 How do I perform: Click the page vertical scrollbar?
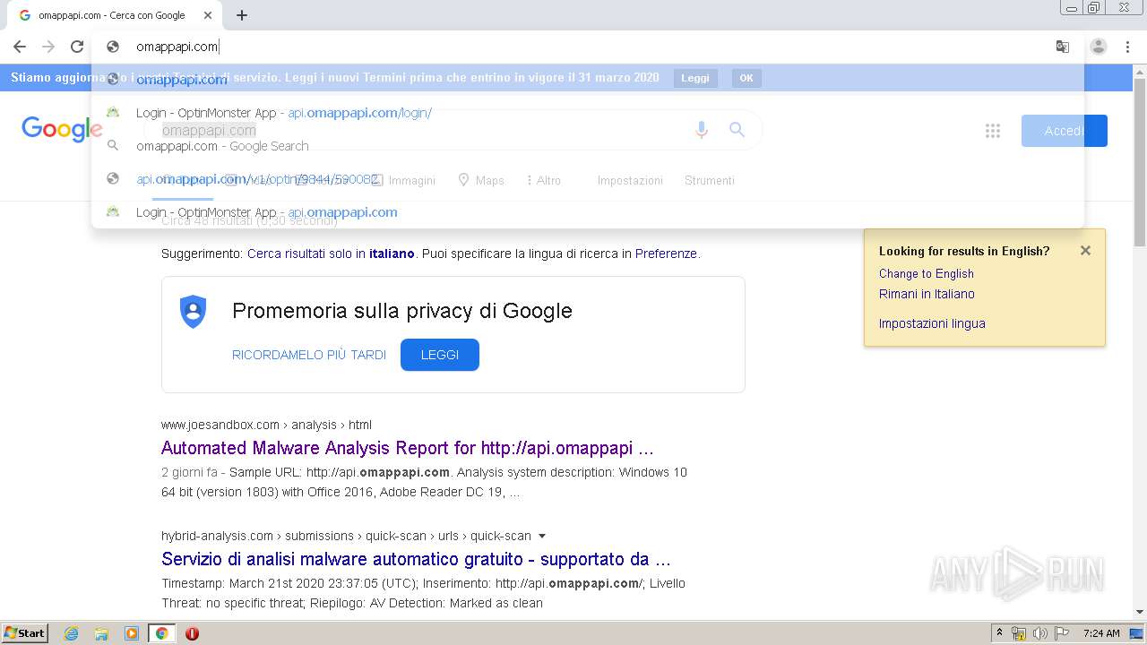[x=1140, y=161]
